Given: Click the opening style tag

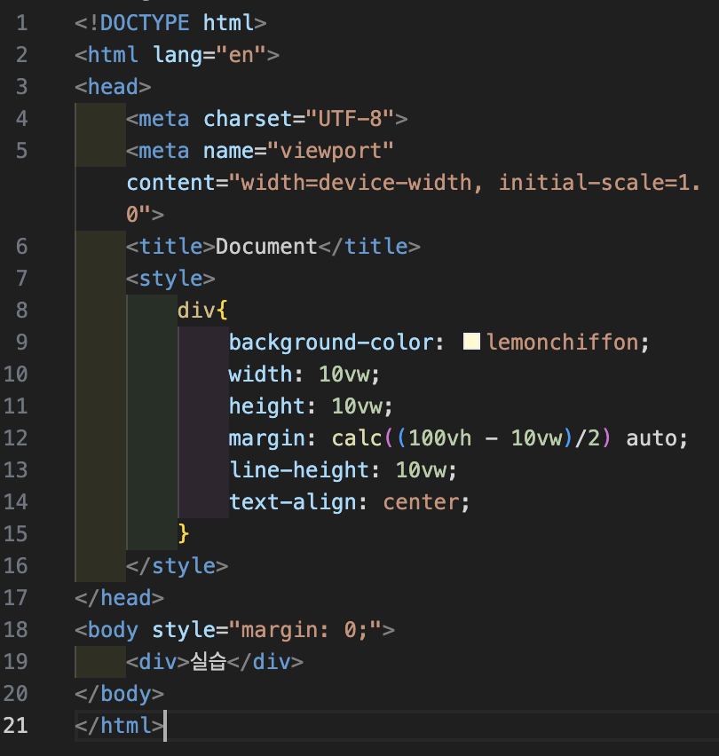Looking at the screenshot, I should (170, 279).
